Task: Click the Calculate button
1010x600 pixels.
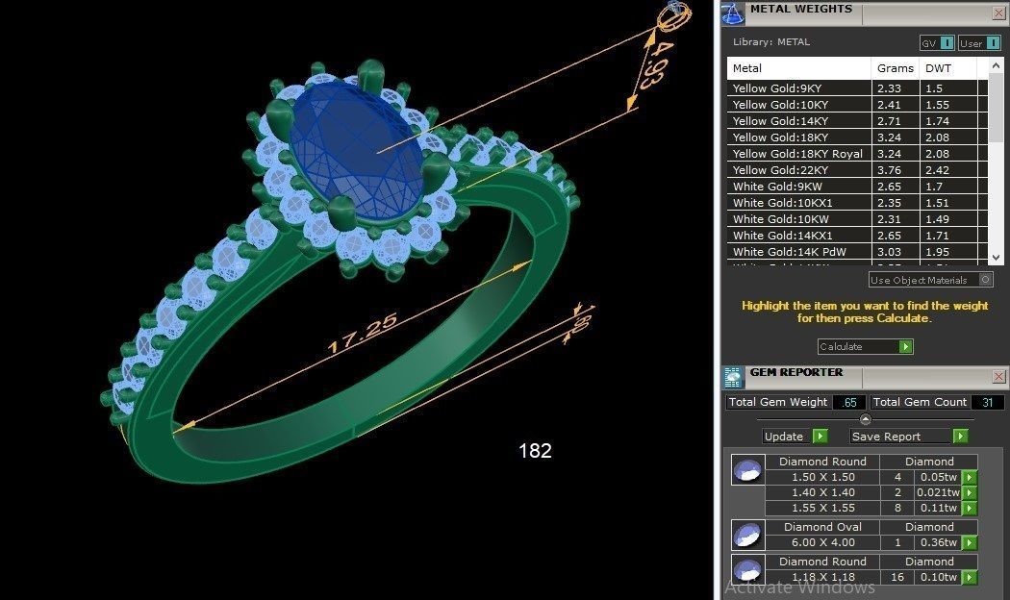Action: pos(865,346)
